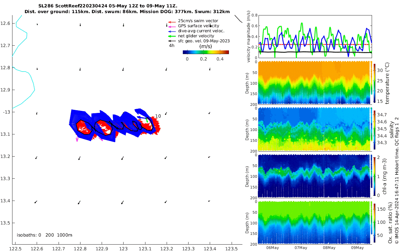
Task: Click the 'Dist. over ground: 115km' subtitle line
Action: click(127, 12)
